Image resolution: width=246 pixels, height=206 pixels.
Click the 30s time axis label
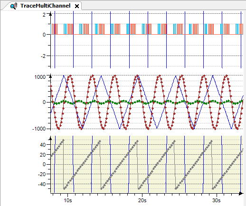(x=216, y=200)
